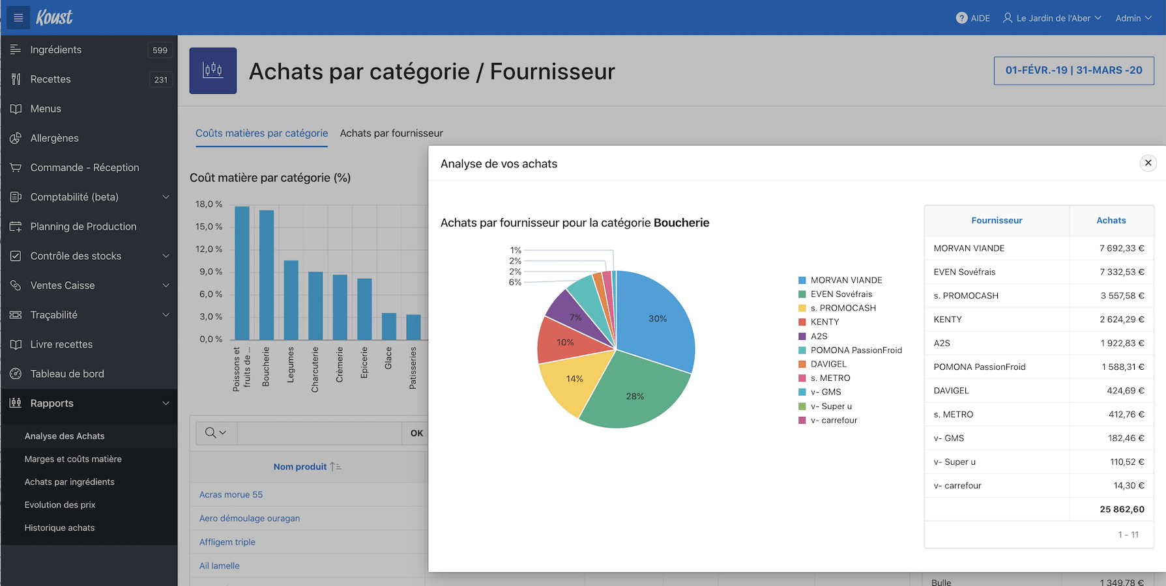The width and height of the screenshot is (1166, 586).
Task: Switch to the Achats par fournisseur tab
Action: click(x=391, y=133)
